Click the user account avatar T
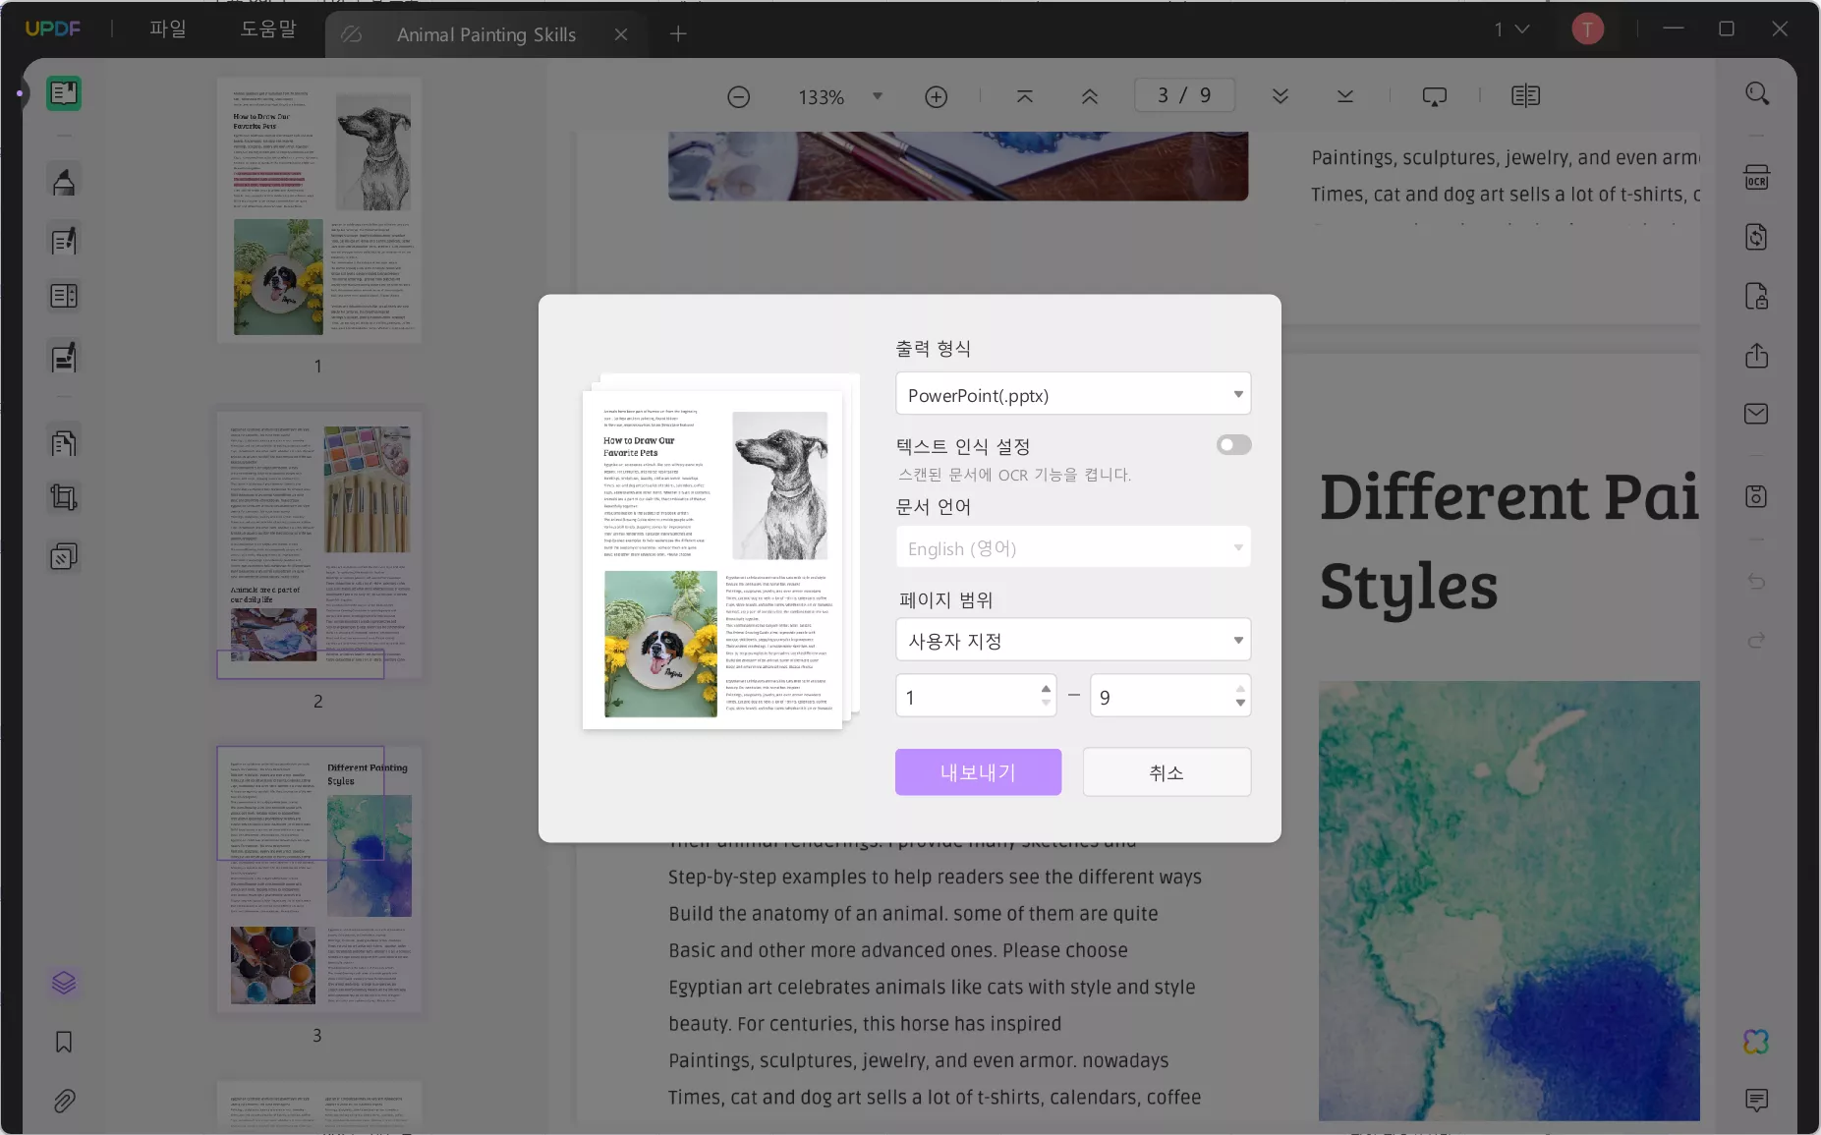 [x=1588, y=29]
